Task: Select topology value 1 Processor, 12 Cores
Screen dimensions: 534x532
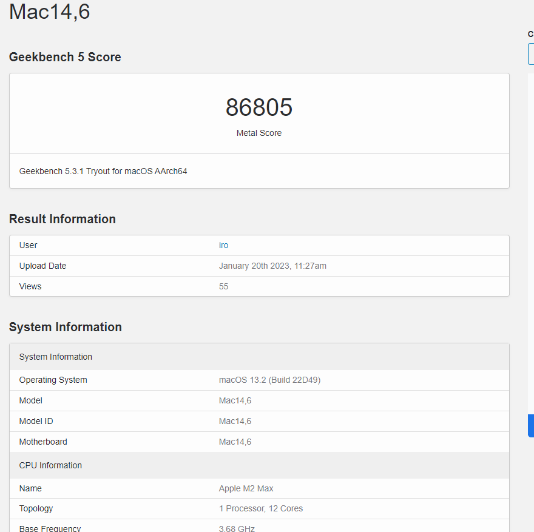Action: click(x=260, y=508)
